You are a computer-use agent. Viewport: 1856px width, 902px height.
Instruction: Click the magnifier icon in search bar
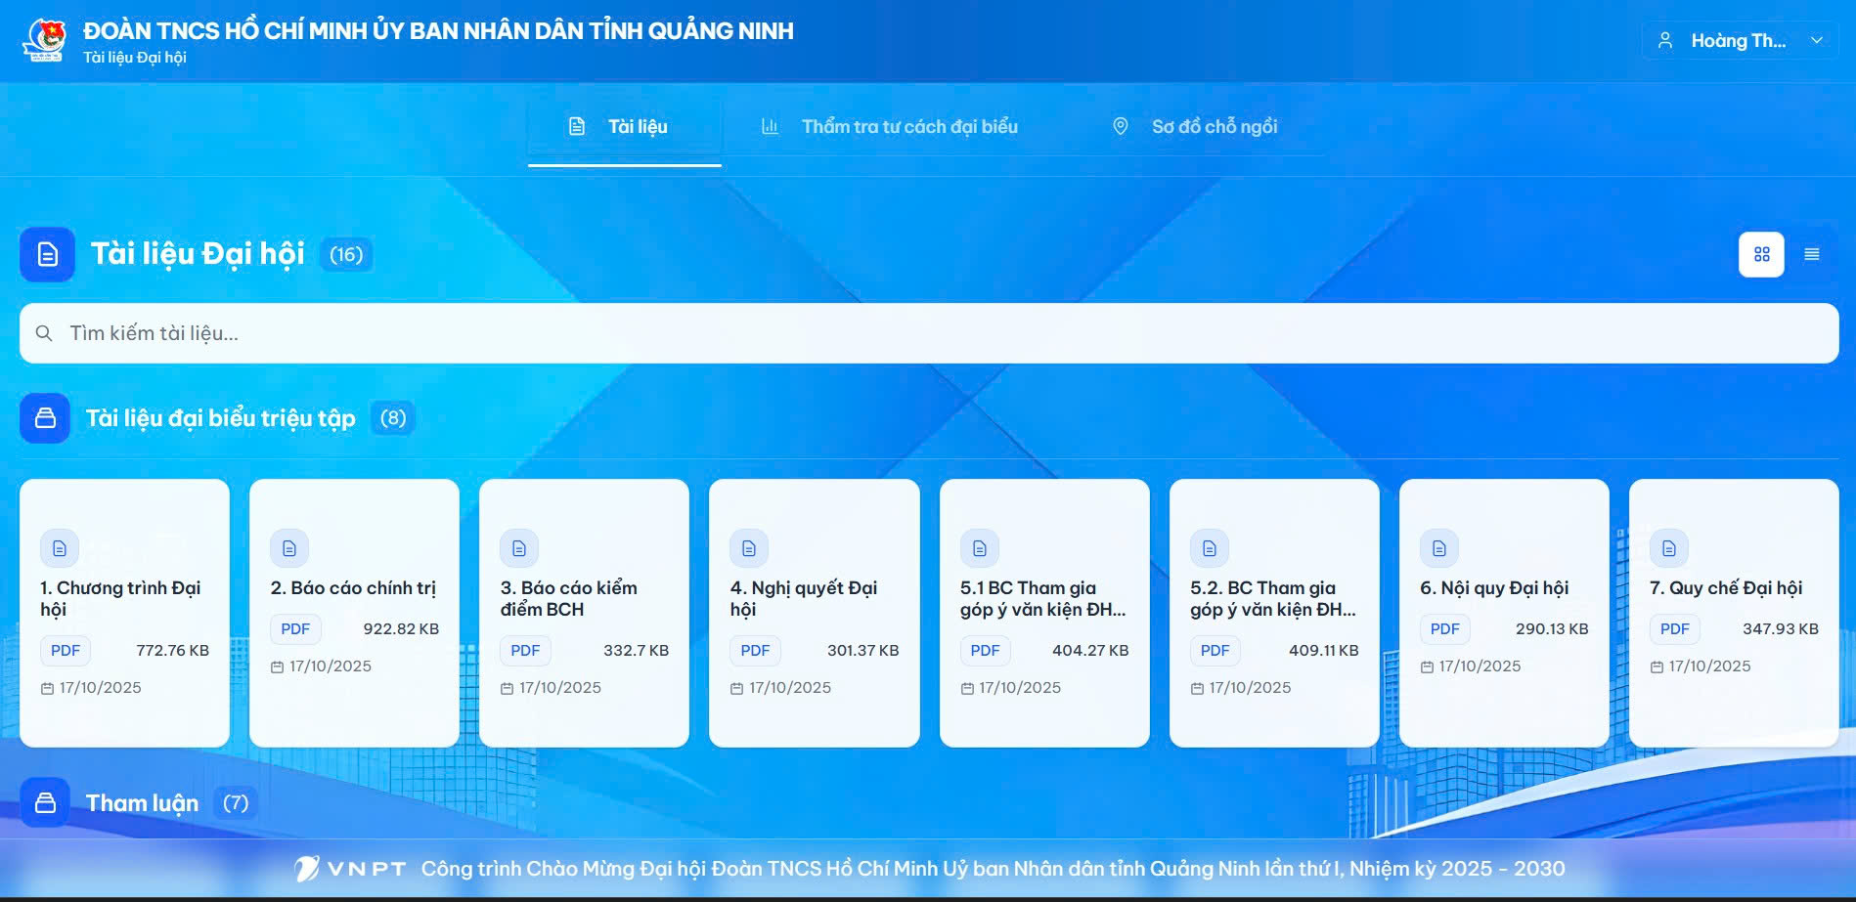coord(44,333)
